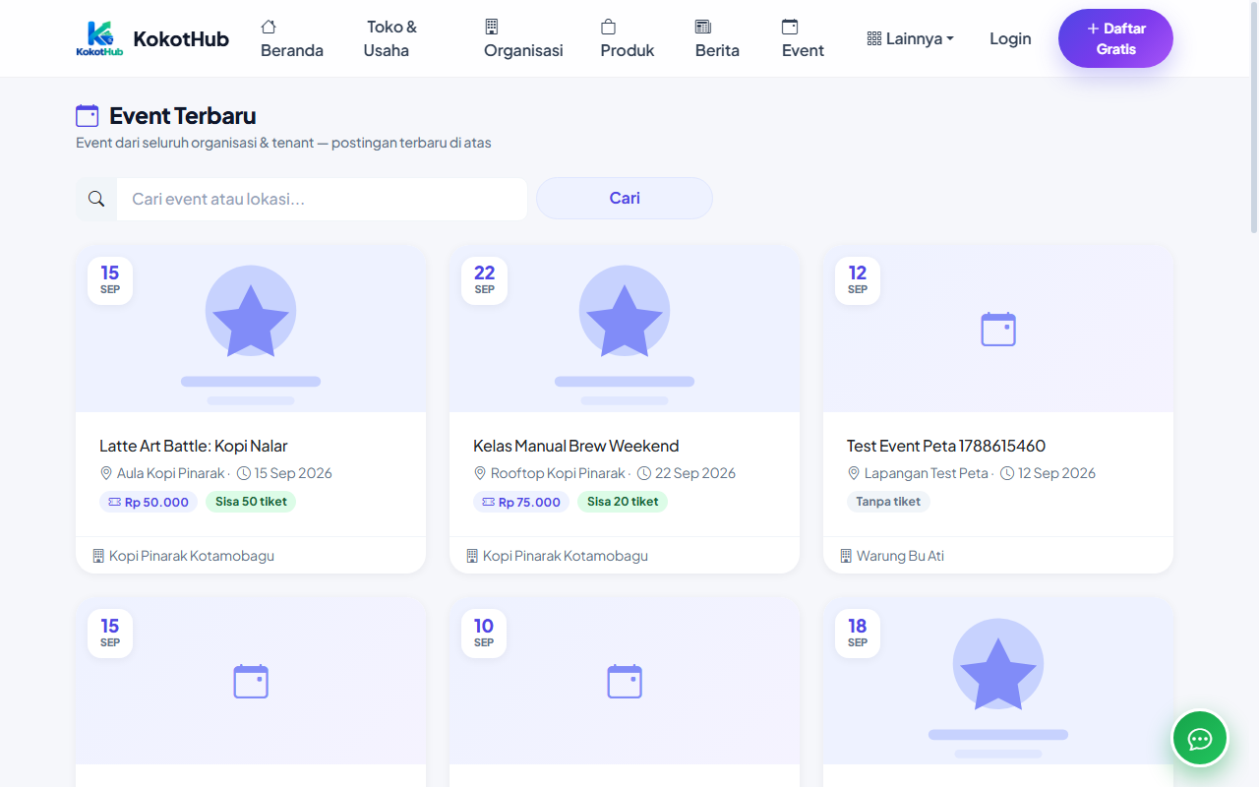
Task: Click the house icon above Beranda
Action: (269, 27)
